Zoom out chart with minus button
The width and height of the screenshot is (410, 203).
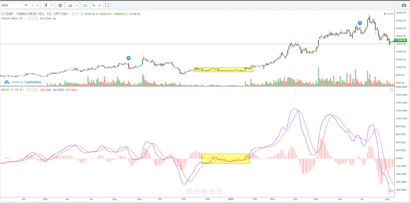click(x=197, y=191)
